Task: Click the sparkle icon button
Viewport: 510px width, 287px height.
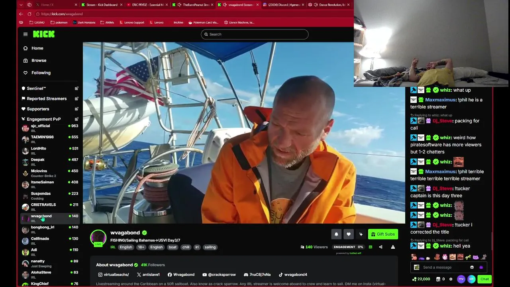Action: click(x=361, y=234)
